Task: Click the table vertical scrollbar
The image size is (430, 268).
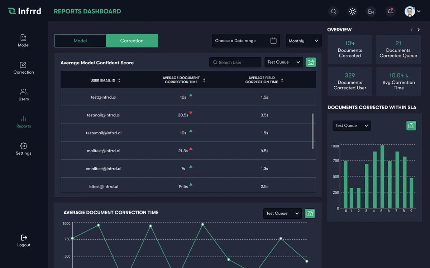Action: 313,131
